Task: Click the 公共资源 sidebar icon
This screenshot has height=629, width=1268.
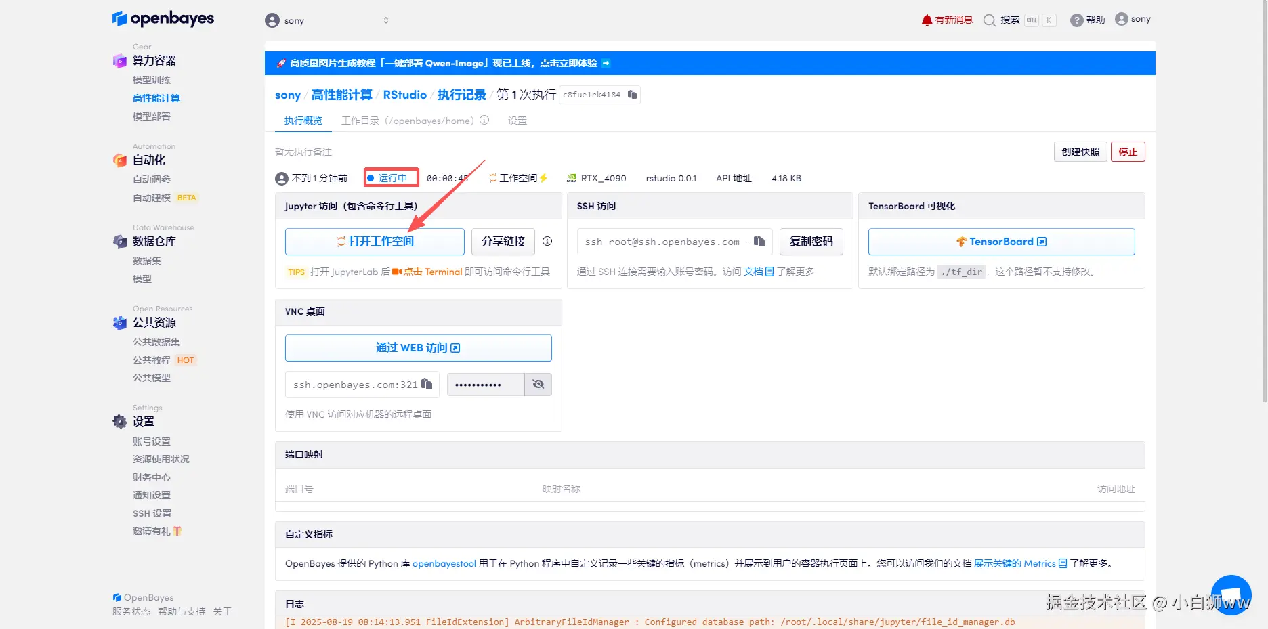Action: [x=120, y=323]
